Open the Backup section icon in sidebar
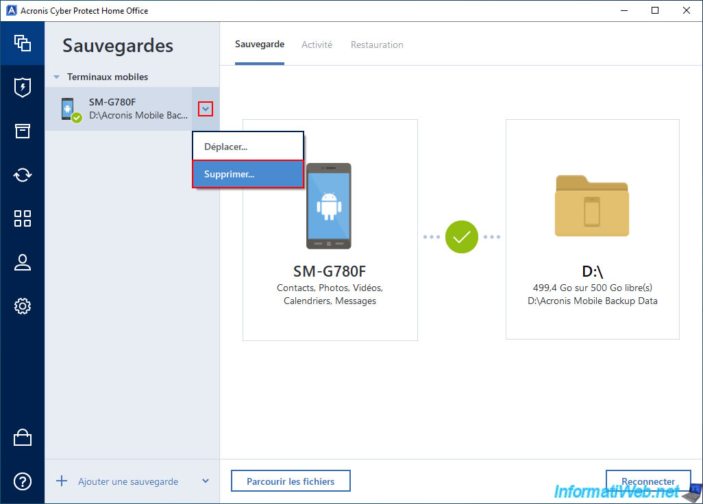The height and width of the screenshot is (504, 703). (23, 43)
